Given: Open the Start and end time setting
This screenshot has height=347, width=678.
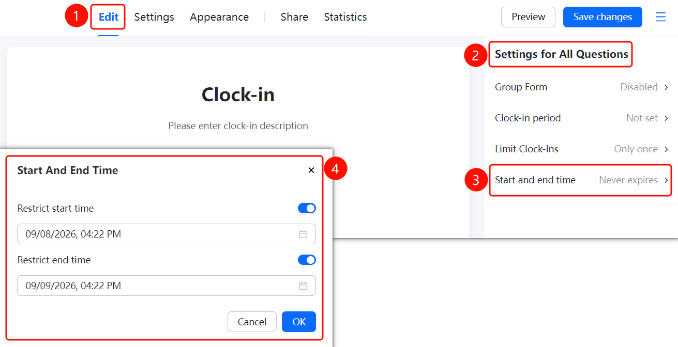Looking at the screenshot, I should click(581, 180).
